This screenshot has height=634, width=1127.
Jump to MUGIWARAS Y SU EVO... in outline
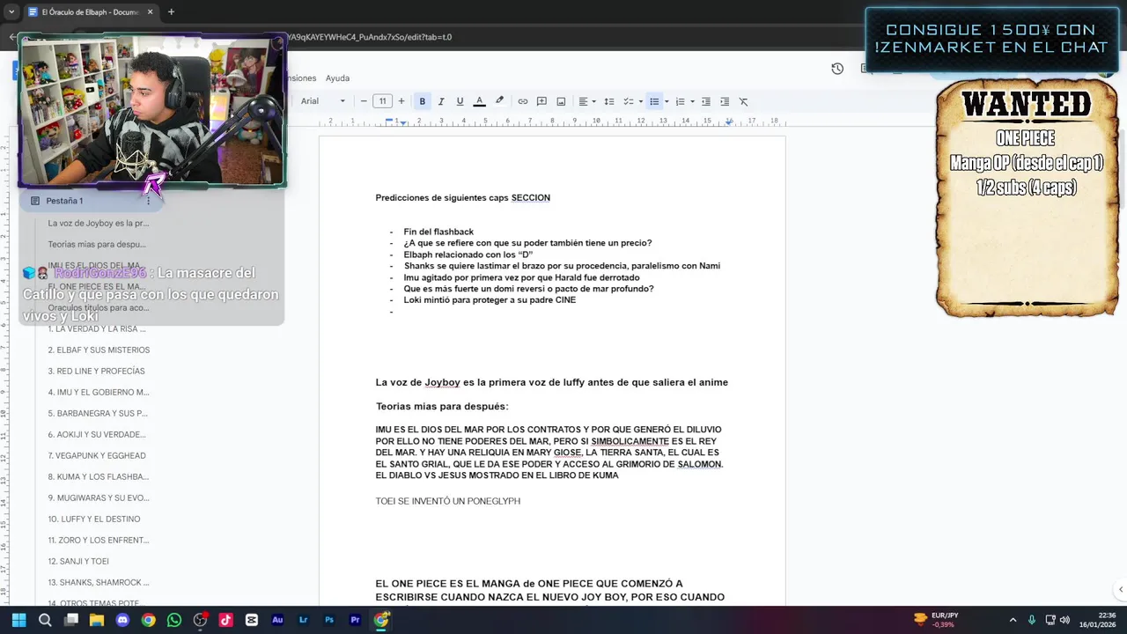tap(98, 498)
